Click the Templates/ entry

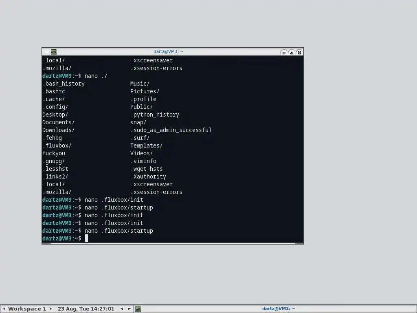(146, 145)
